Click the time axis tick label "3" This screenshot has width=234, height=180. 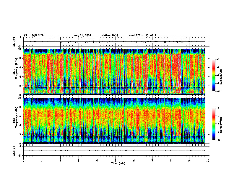(x=79, y=161)
